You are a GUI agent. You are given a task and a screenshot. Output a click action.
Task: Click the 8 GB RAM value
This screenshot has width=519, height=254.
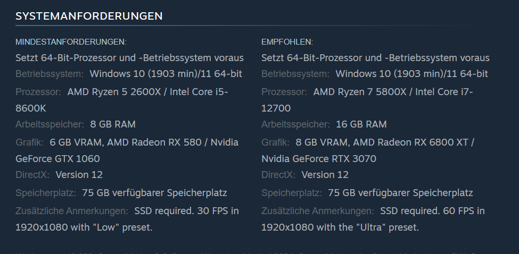pos(113,124)
